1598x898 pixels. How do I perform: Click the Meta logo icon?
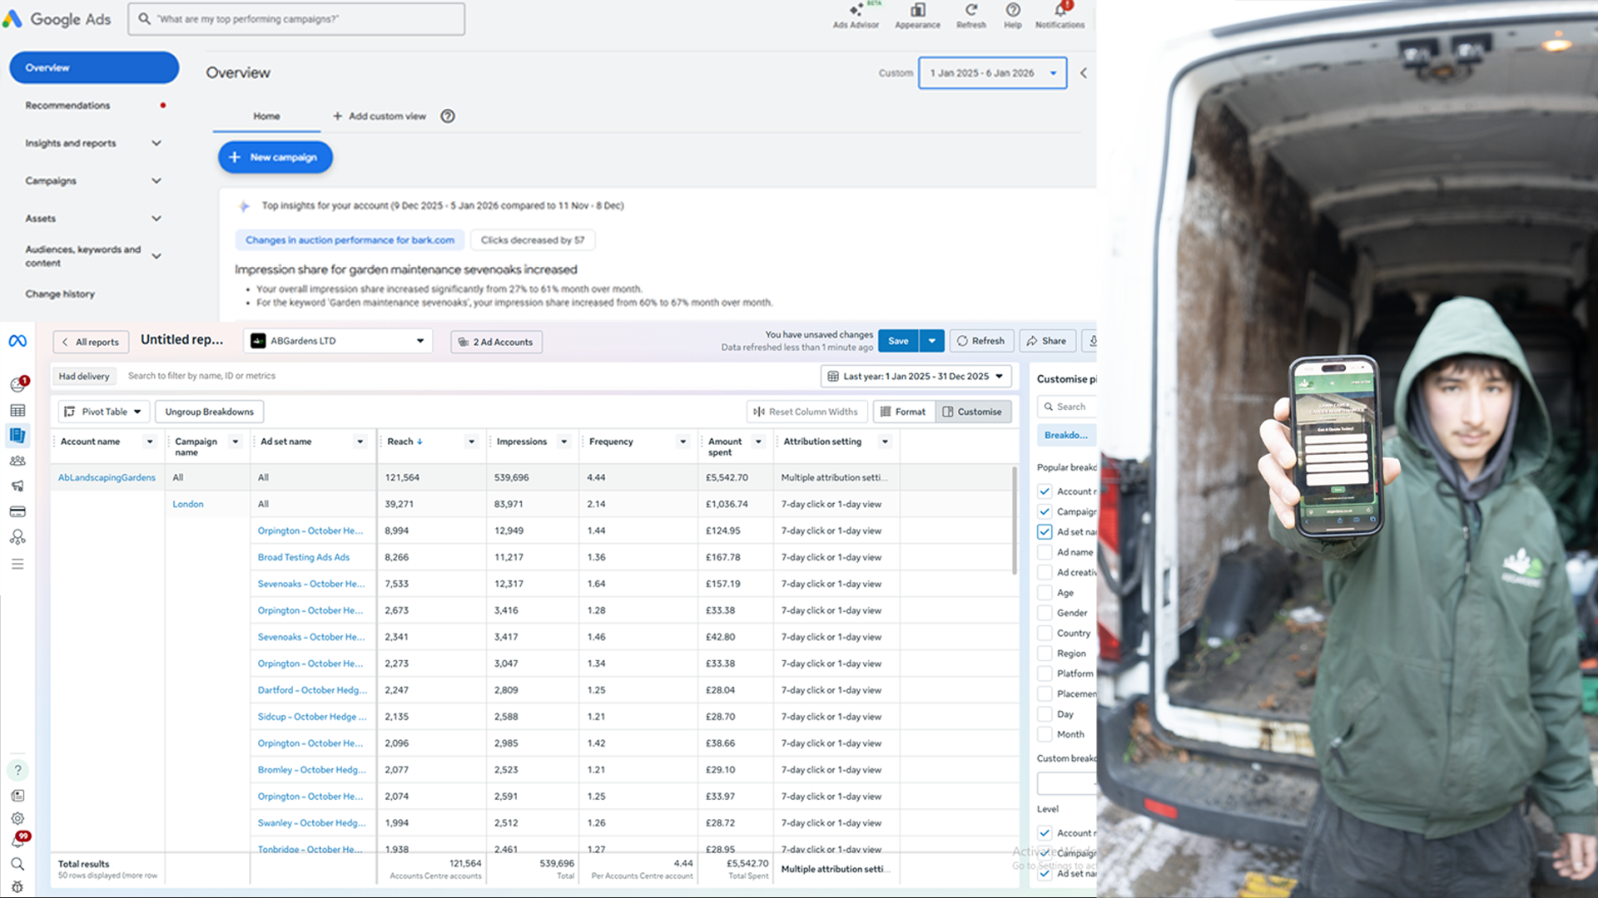point(17,341)
